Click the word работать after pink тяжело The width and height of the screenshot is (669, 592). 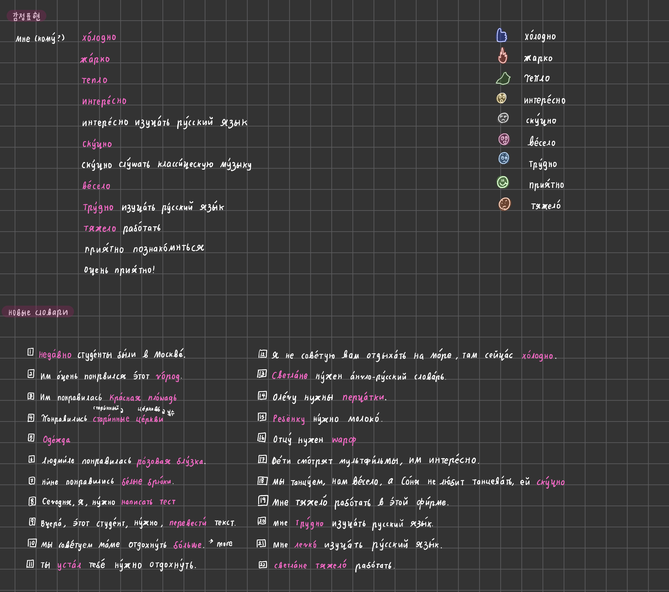(142, 228)
